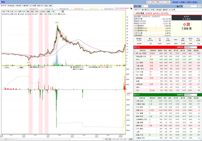Toggle the 紅綠燈 indicator button
Screen dimensions: 202x141
(42, 11)
